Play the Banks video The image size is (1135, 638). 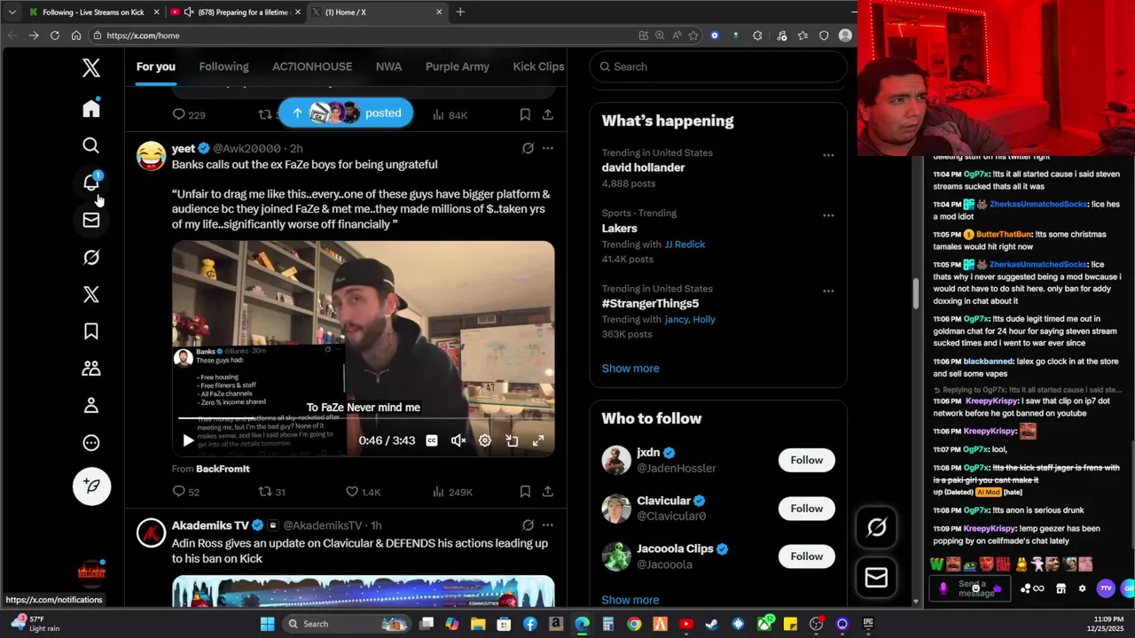click(188, 440)
